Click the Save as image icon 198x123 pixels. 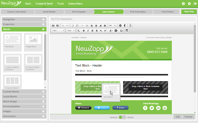point(58,26)
